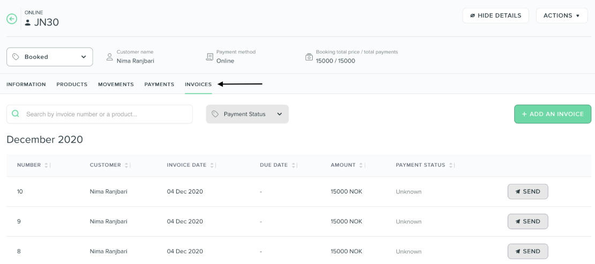
Task: Click the tag icon in Payment Status filter
Action: pos(215,114)
